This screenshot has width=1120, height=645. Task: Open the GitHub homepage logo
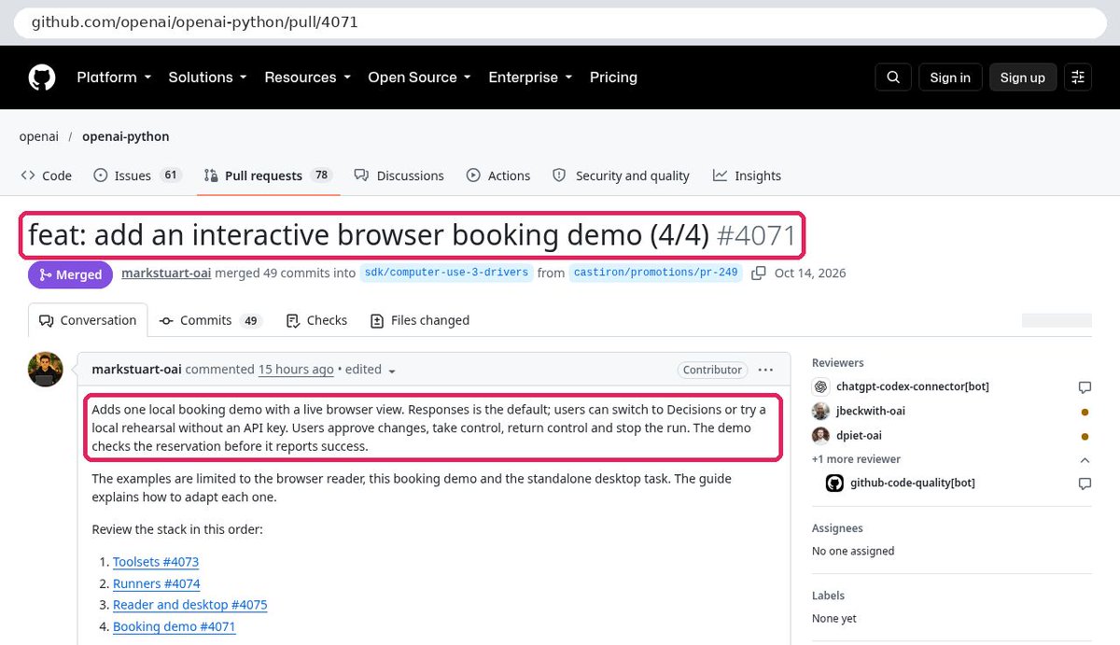pyautogui.click(x=42, y=77)
